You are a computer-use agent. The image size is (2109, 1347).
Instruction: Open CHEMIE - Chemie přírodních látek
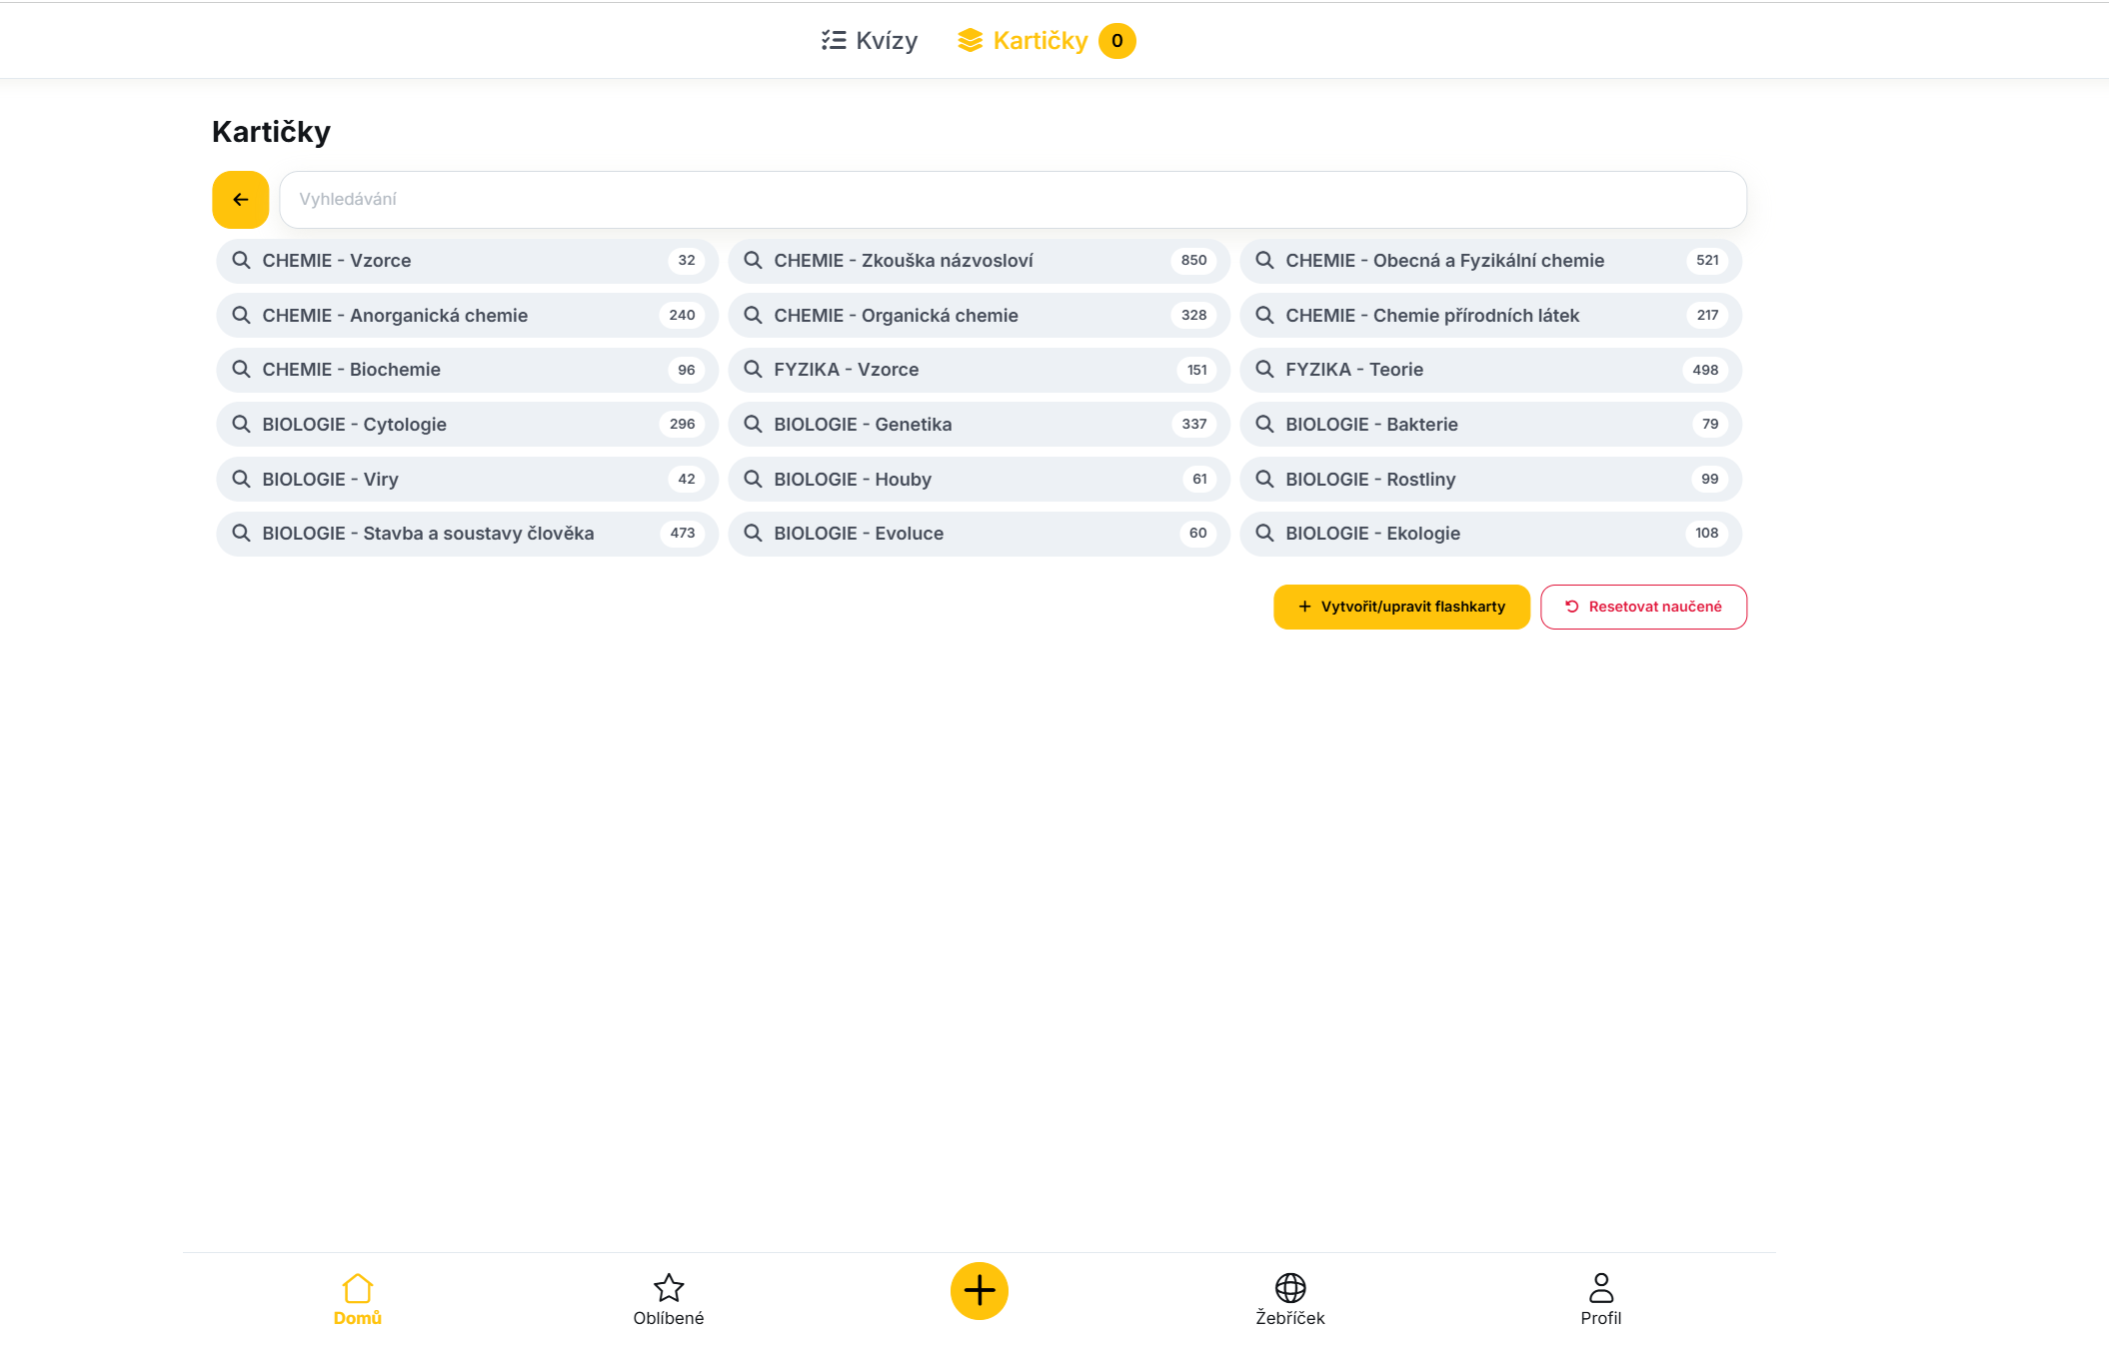click(x=1490, y=316)
